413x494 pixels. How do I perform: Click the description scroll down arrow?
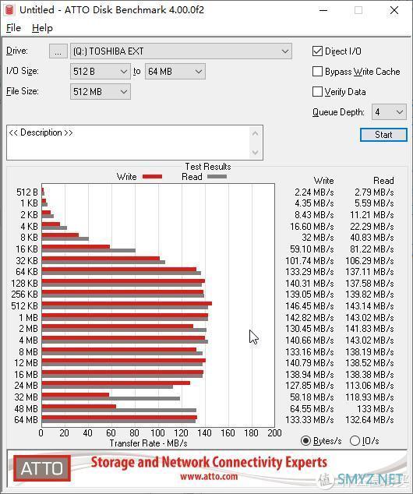click(255, 153)
